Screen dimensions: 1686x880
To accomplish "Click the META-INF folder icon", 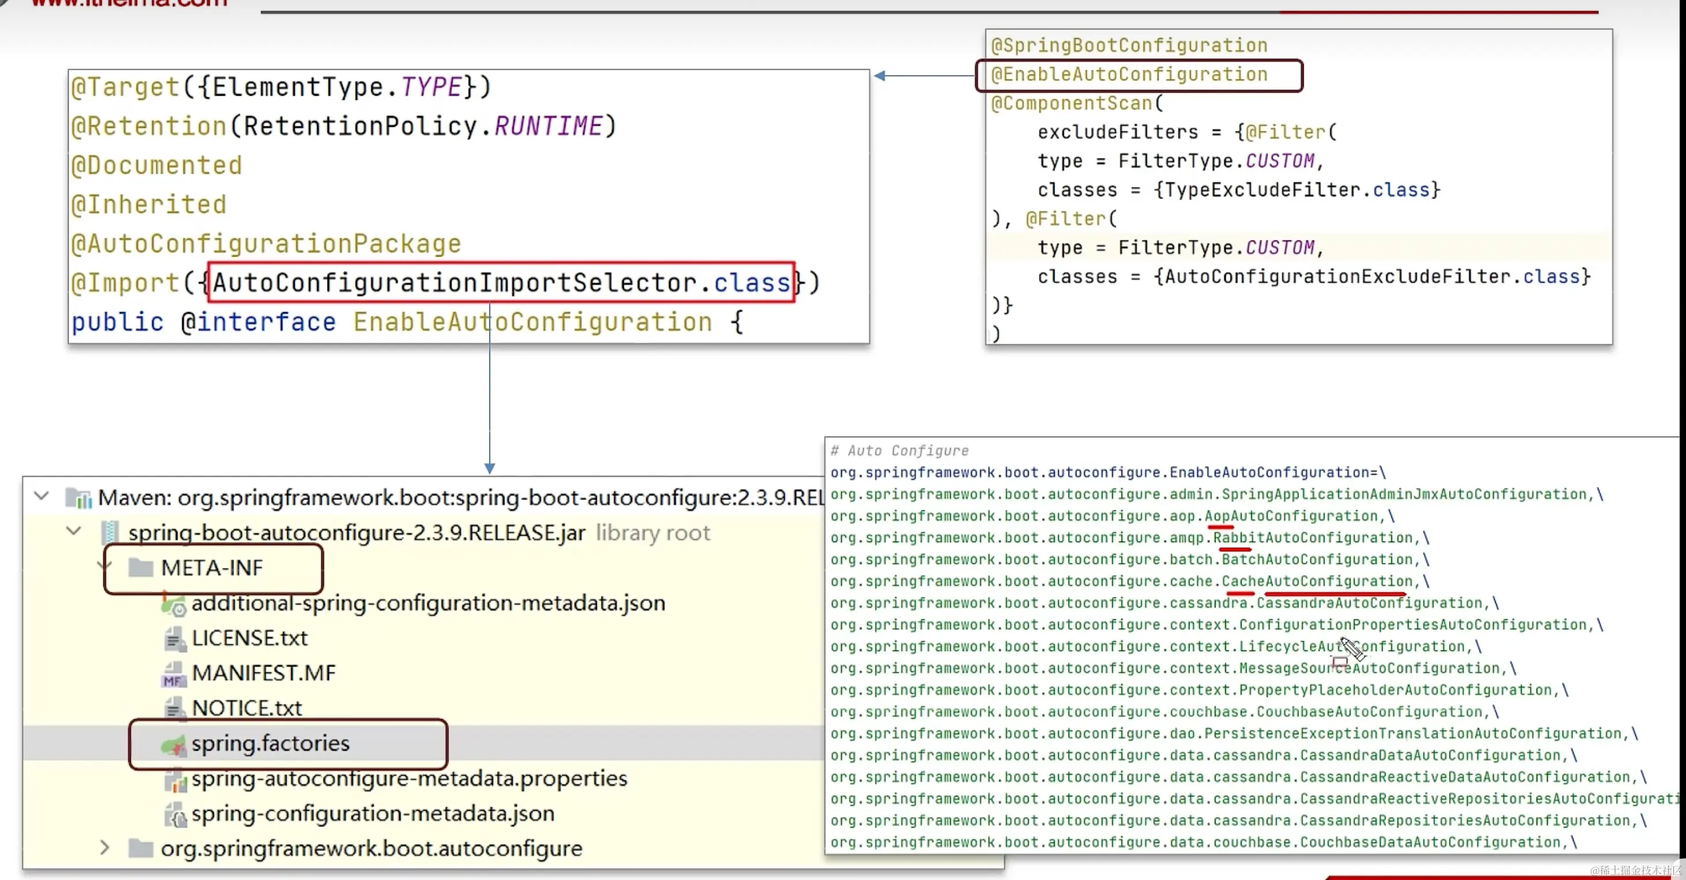I will coord(140,567).
